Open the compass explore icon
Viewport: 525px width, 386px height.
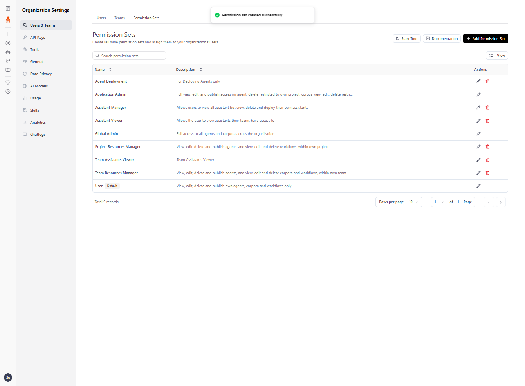(8, 43)
